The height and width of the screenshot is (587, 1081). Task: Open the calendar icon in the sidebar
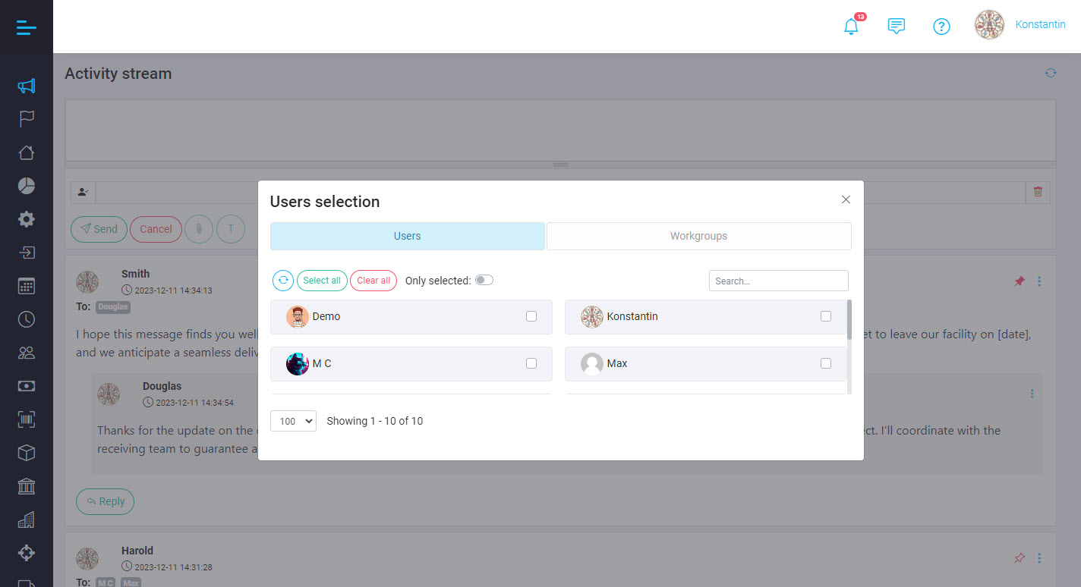point(26,285)
